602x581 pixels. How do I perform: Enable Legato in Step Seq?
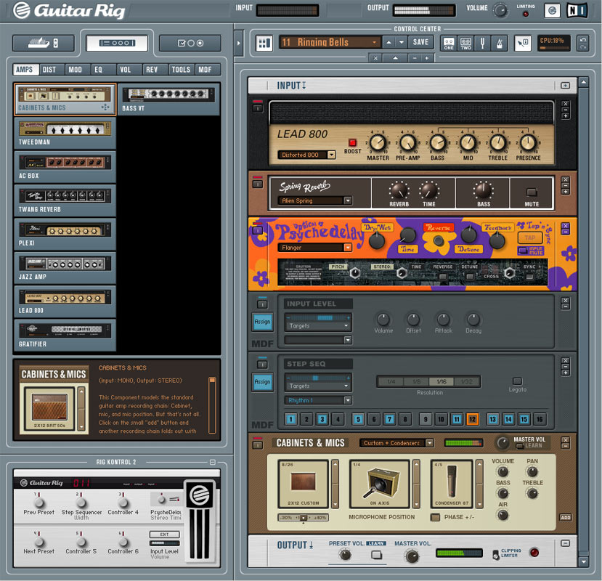(x=517, y=381)
